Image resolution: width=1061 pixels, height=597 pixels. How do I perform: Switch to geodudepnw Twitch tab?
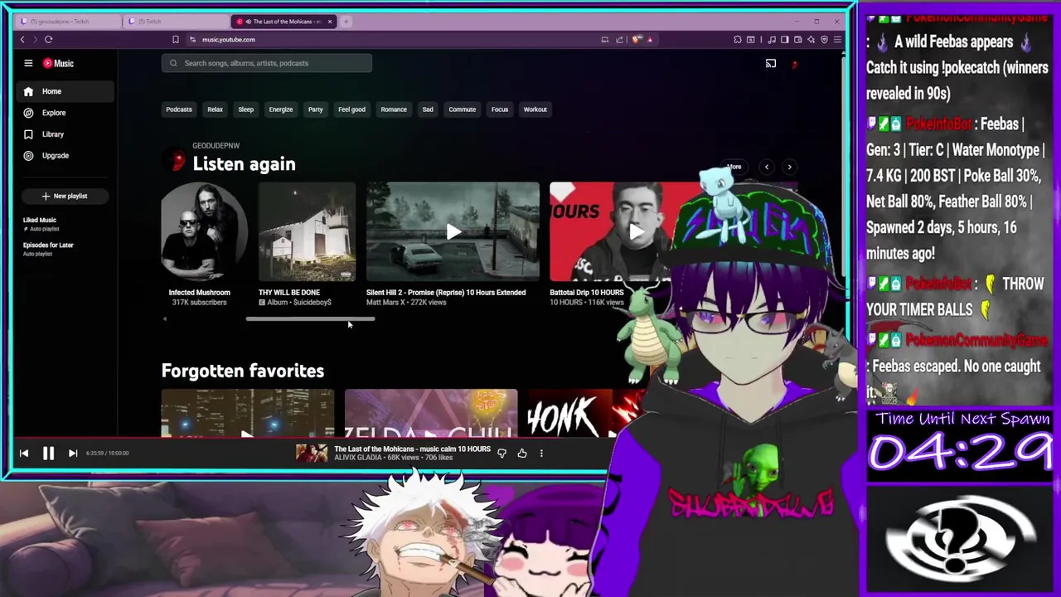(68, 22)
